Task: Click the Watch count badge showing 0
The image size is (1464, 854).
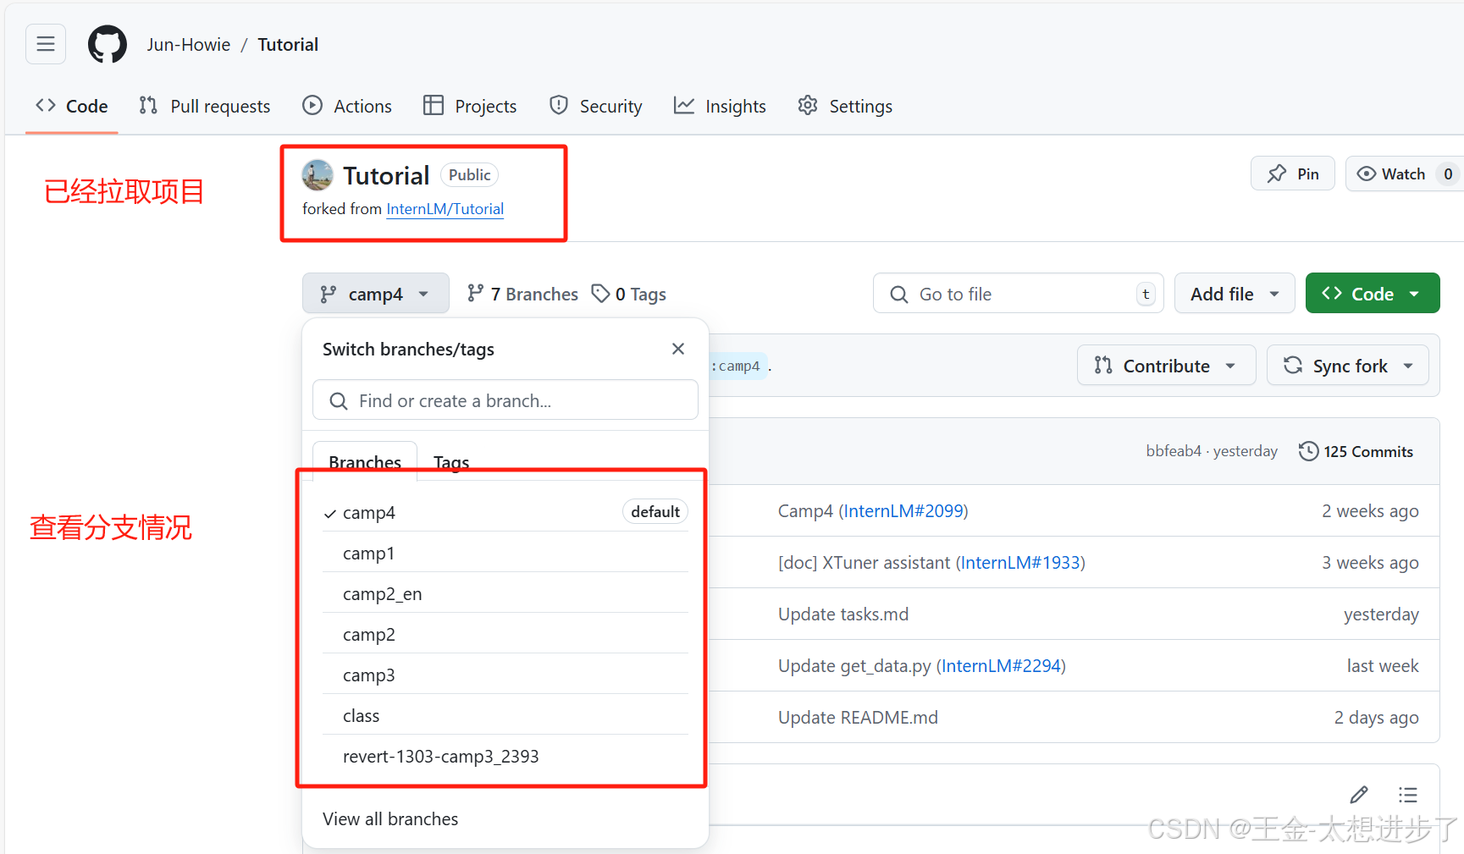Action: (1448, 174)
